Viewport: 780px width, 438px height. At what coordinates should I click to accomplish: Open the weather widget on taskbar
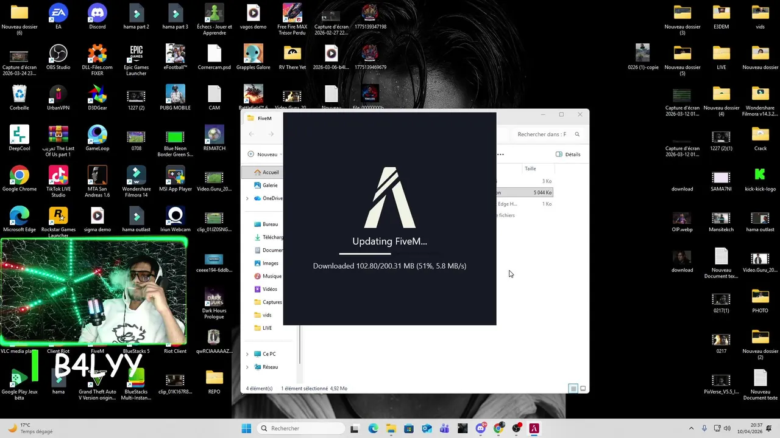click(30, 428)
